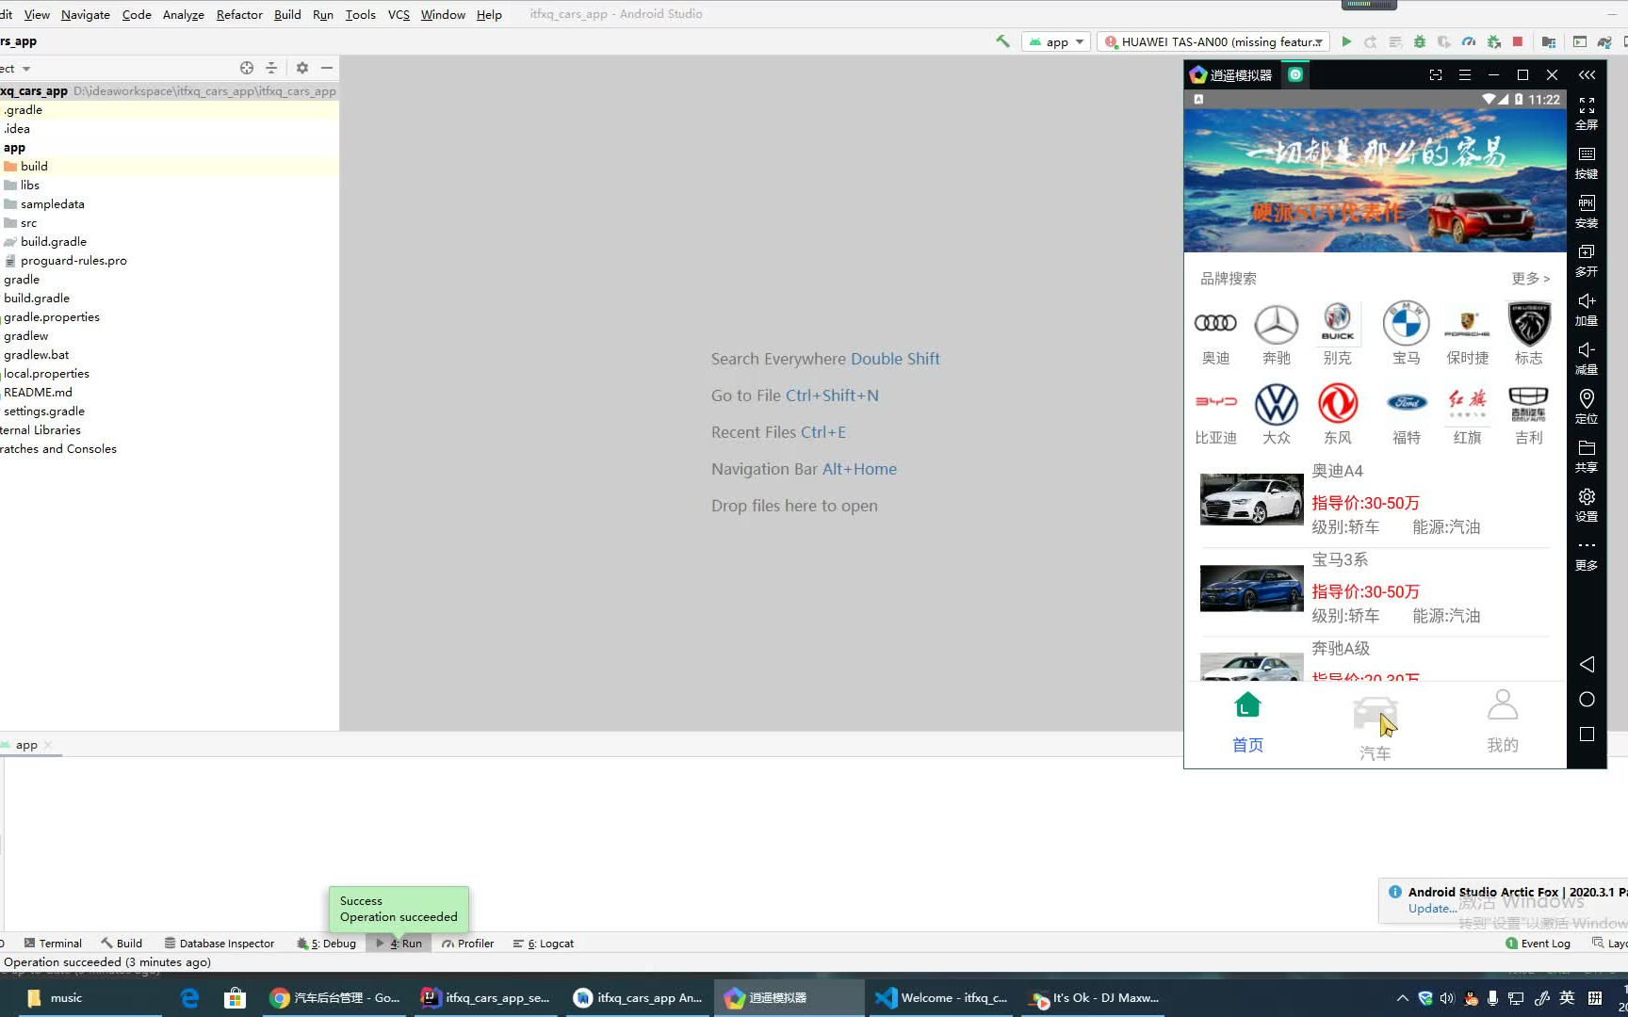Open the app run configuration dropdown
This screenshot has width=1628, height=1017.
tap(1056, 41)
